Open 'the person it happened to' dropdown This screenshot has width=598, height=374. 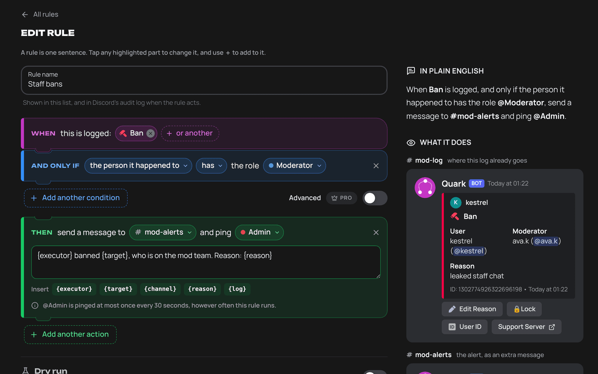click(x=138, y=166)
